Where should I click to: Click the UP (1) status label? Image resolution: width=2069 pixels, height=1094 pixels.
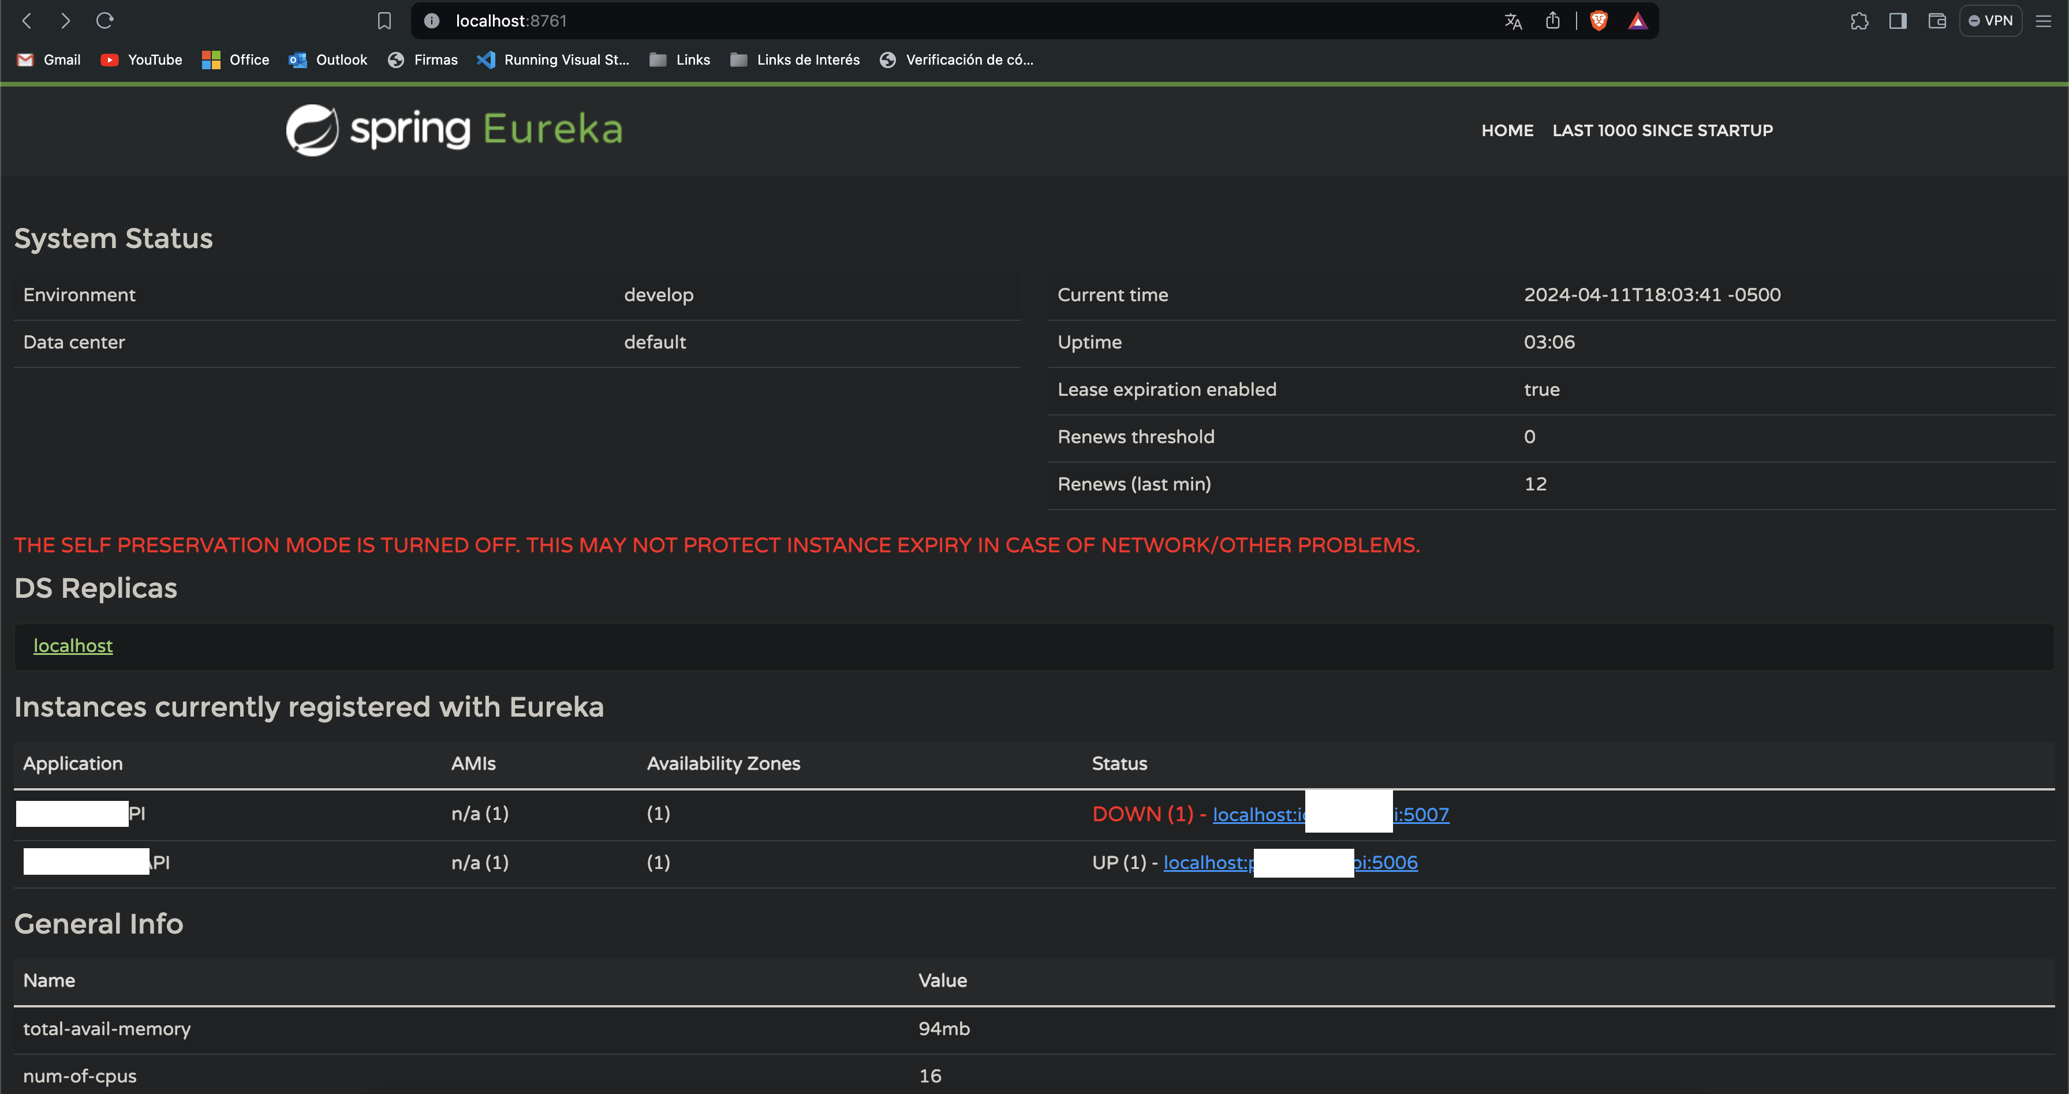pyautogui.click(x=1119, y=862)
